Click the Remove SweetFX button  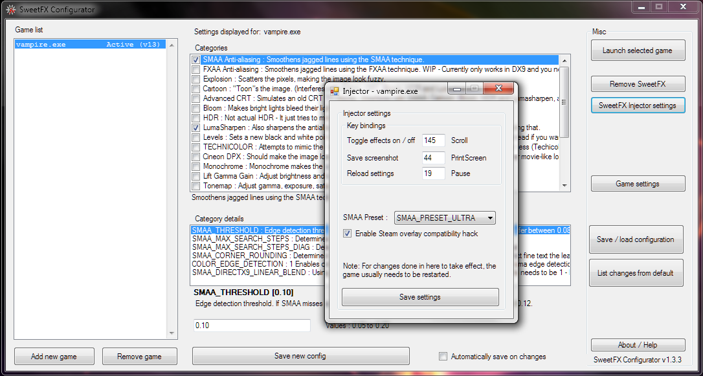(x=638, y=84)
